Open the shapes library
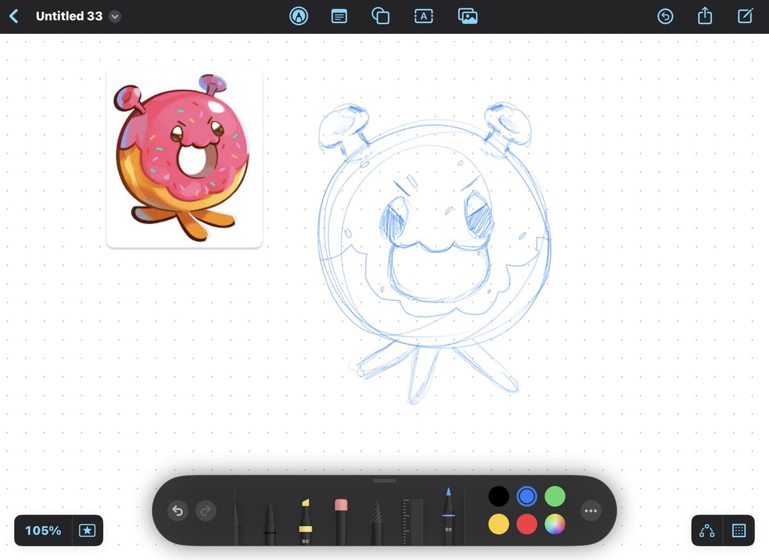769x560 pixels. (381, 16)
